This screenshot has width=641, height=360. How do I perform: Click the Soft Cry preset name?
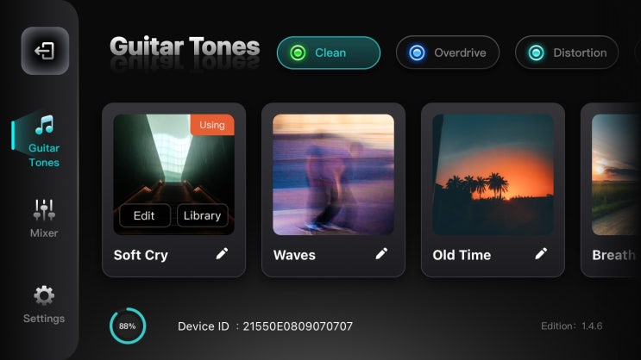141,255
